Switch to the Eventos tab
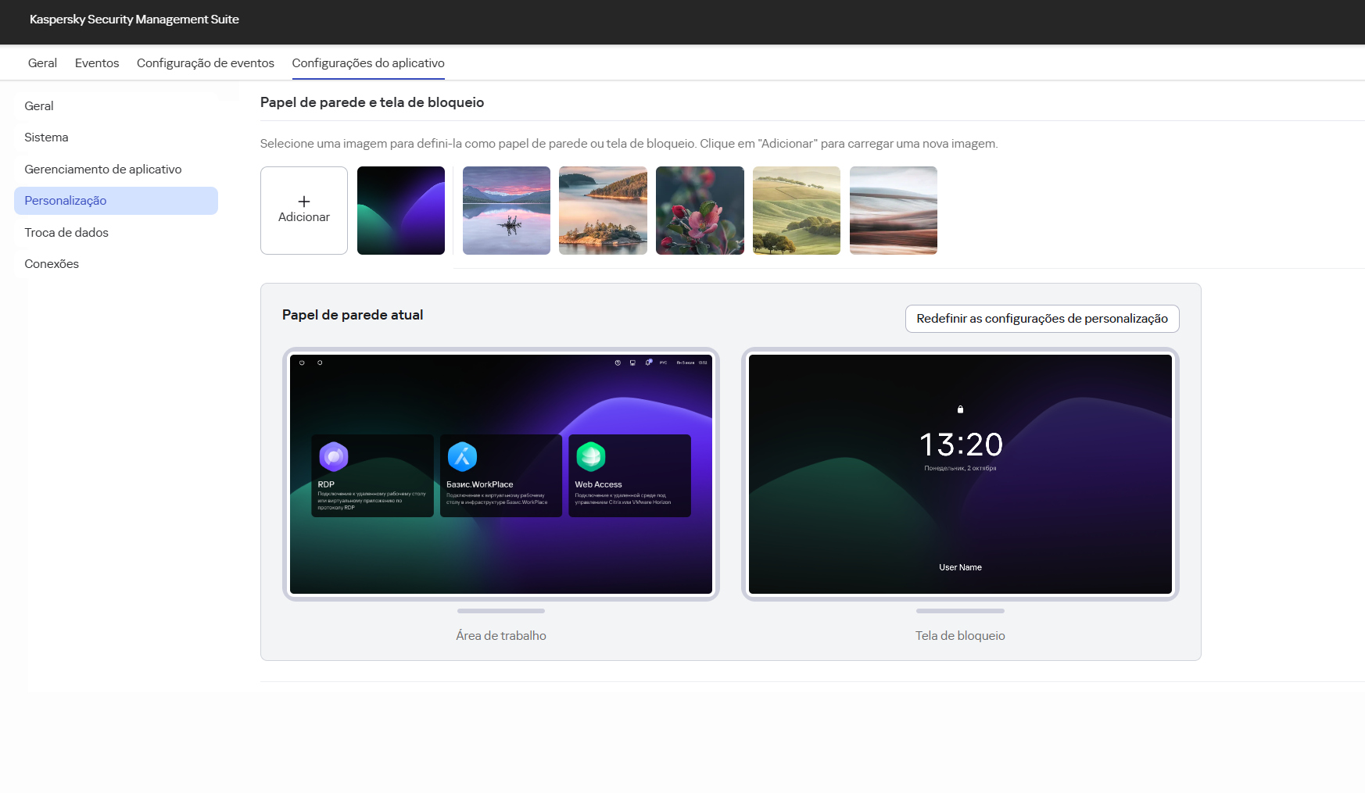This screenshot has height=793, width=1365. (x=96, y=63)
